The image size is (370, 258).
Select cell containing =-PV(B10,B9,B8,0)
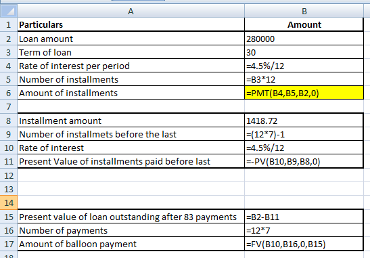tap(304, 161)
